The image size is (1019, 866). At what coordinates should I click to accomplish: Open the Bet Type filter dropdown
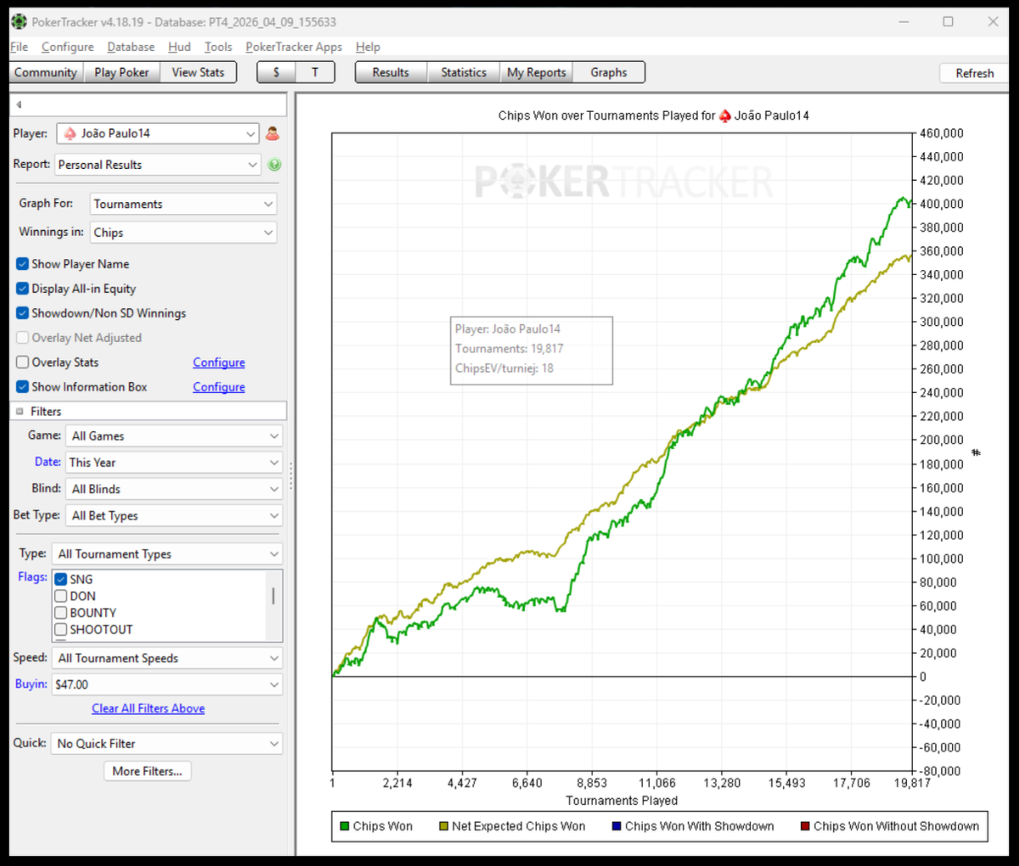point(175,515)
